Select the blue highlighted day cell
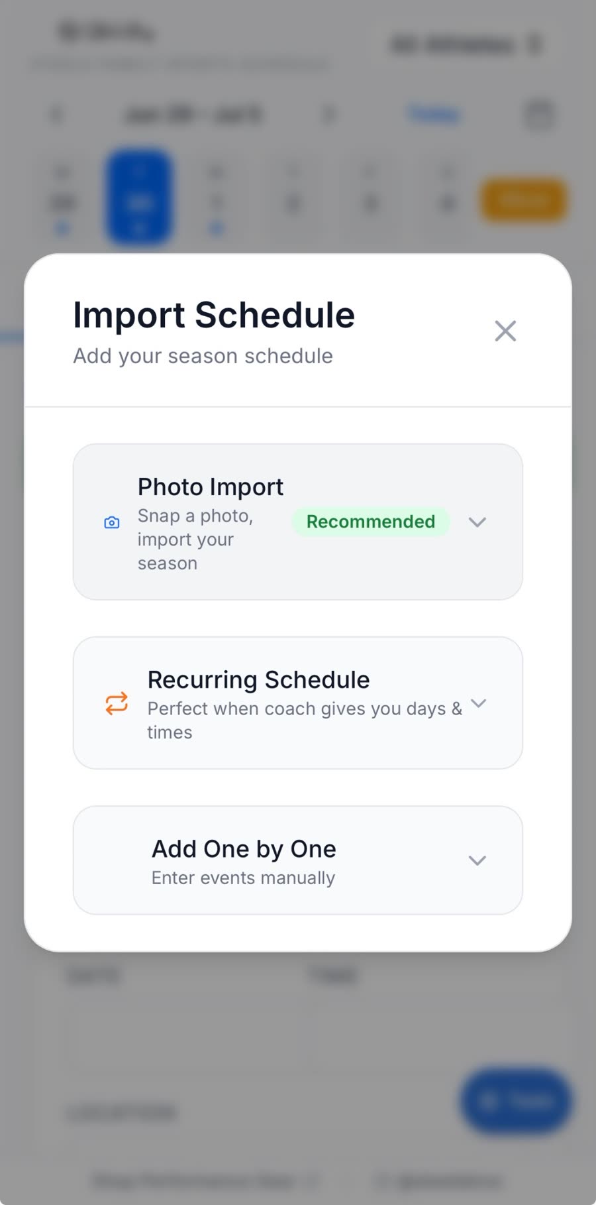Viewport: 596px width, 1205px height. pos(139,198)
